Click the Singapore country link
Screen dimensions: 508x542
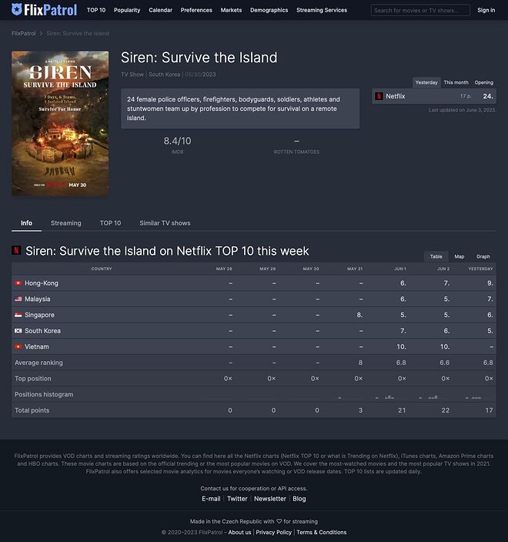click(39, 315)
